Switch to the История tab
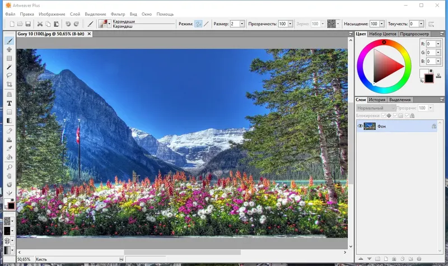 (377, 100)
